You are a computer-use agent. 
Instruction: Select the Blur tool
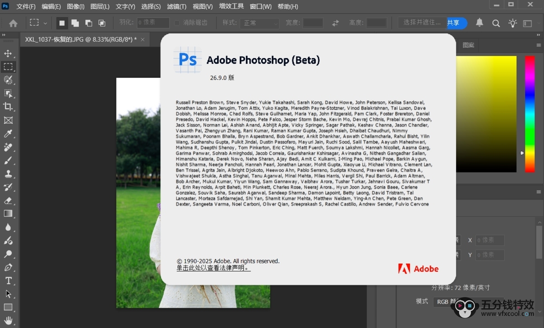click(8, 227)
